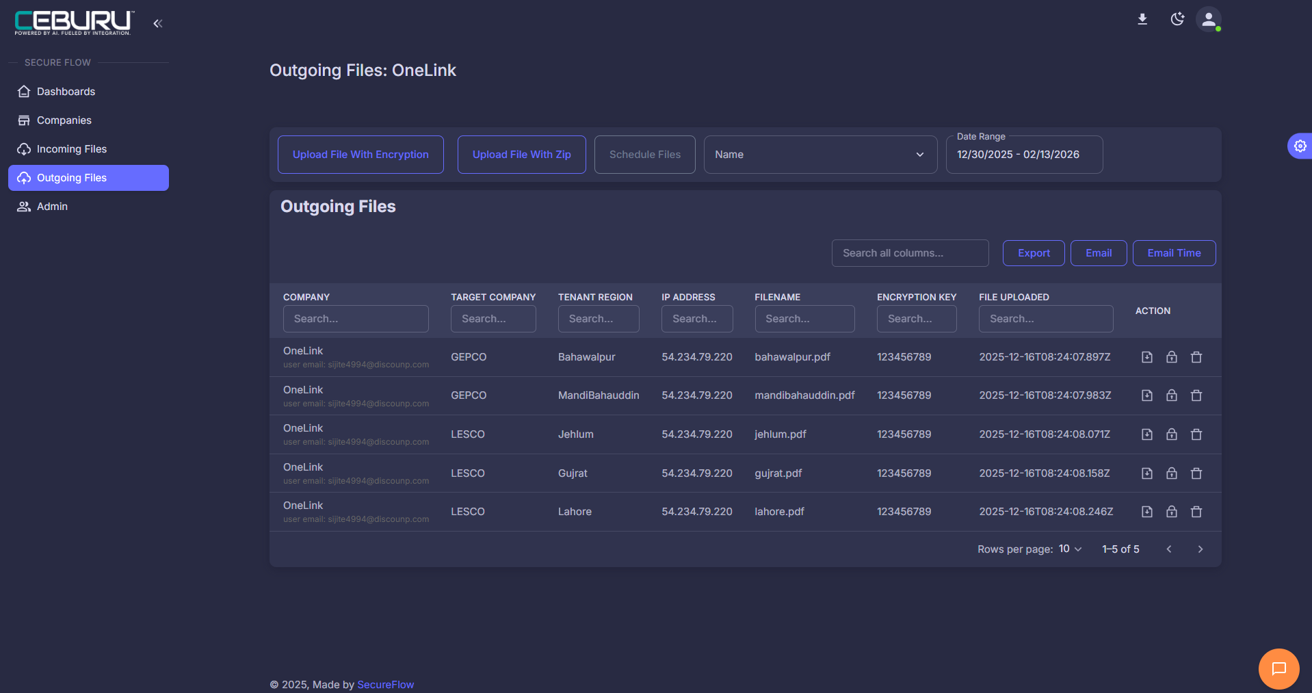Click the Schedule Files button
Viewport: 1312px width, 693px height.
pyautogui.click(x=645, y=155)
